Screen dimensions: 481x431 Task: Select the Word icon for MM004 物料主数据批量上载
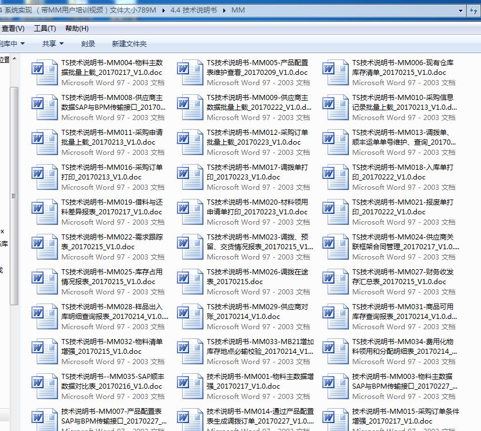45,72
